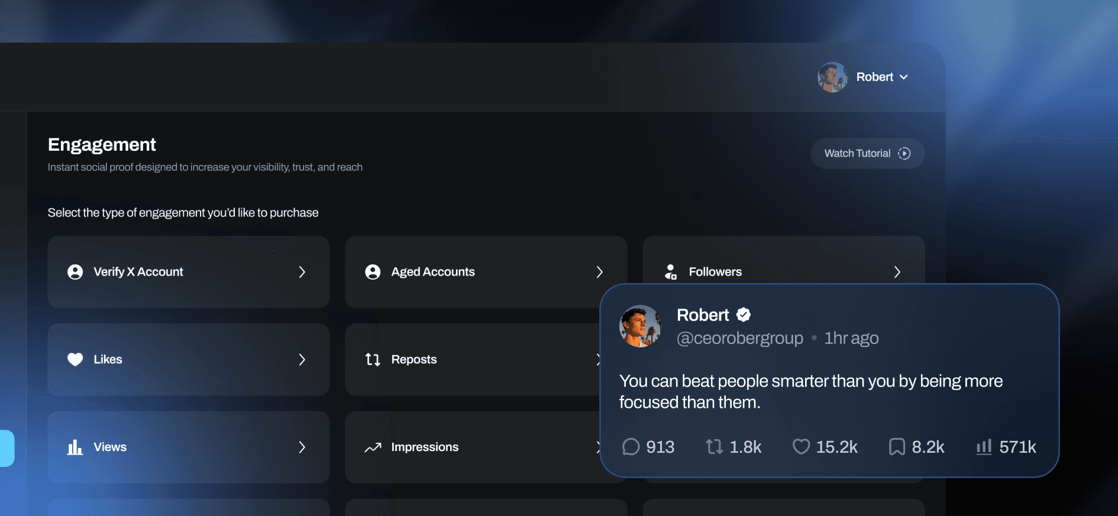Screen dimensions: 1118x516
Task: Expand the Aged Accounts chevron
Action: tap(600, 272)
